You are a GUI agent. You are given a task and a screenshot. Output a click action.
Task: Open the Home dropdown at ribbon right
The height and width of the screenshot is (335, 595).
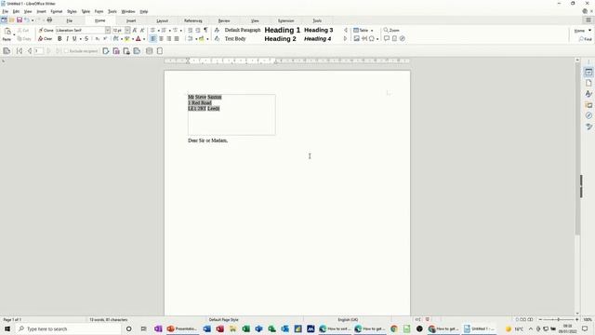(583, 31)
